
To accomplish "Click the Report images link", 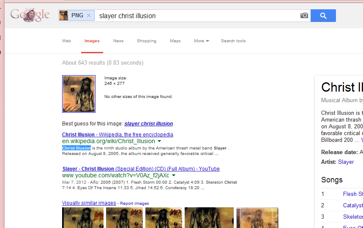I will (134, 204).
